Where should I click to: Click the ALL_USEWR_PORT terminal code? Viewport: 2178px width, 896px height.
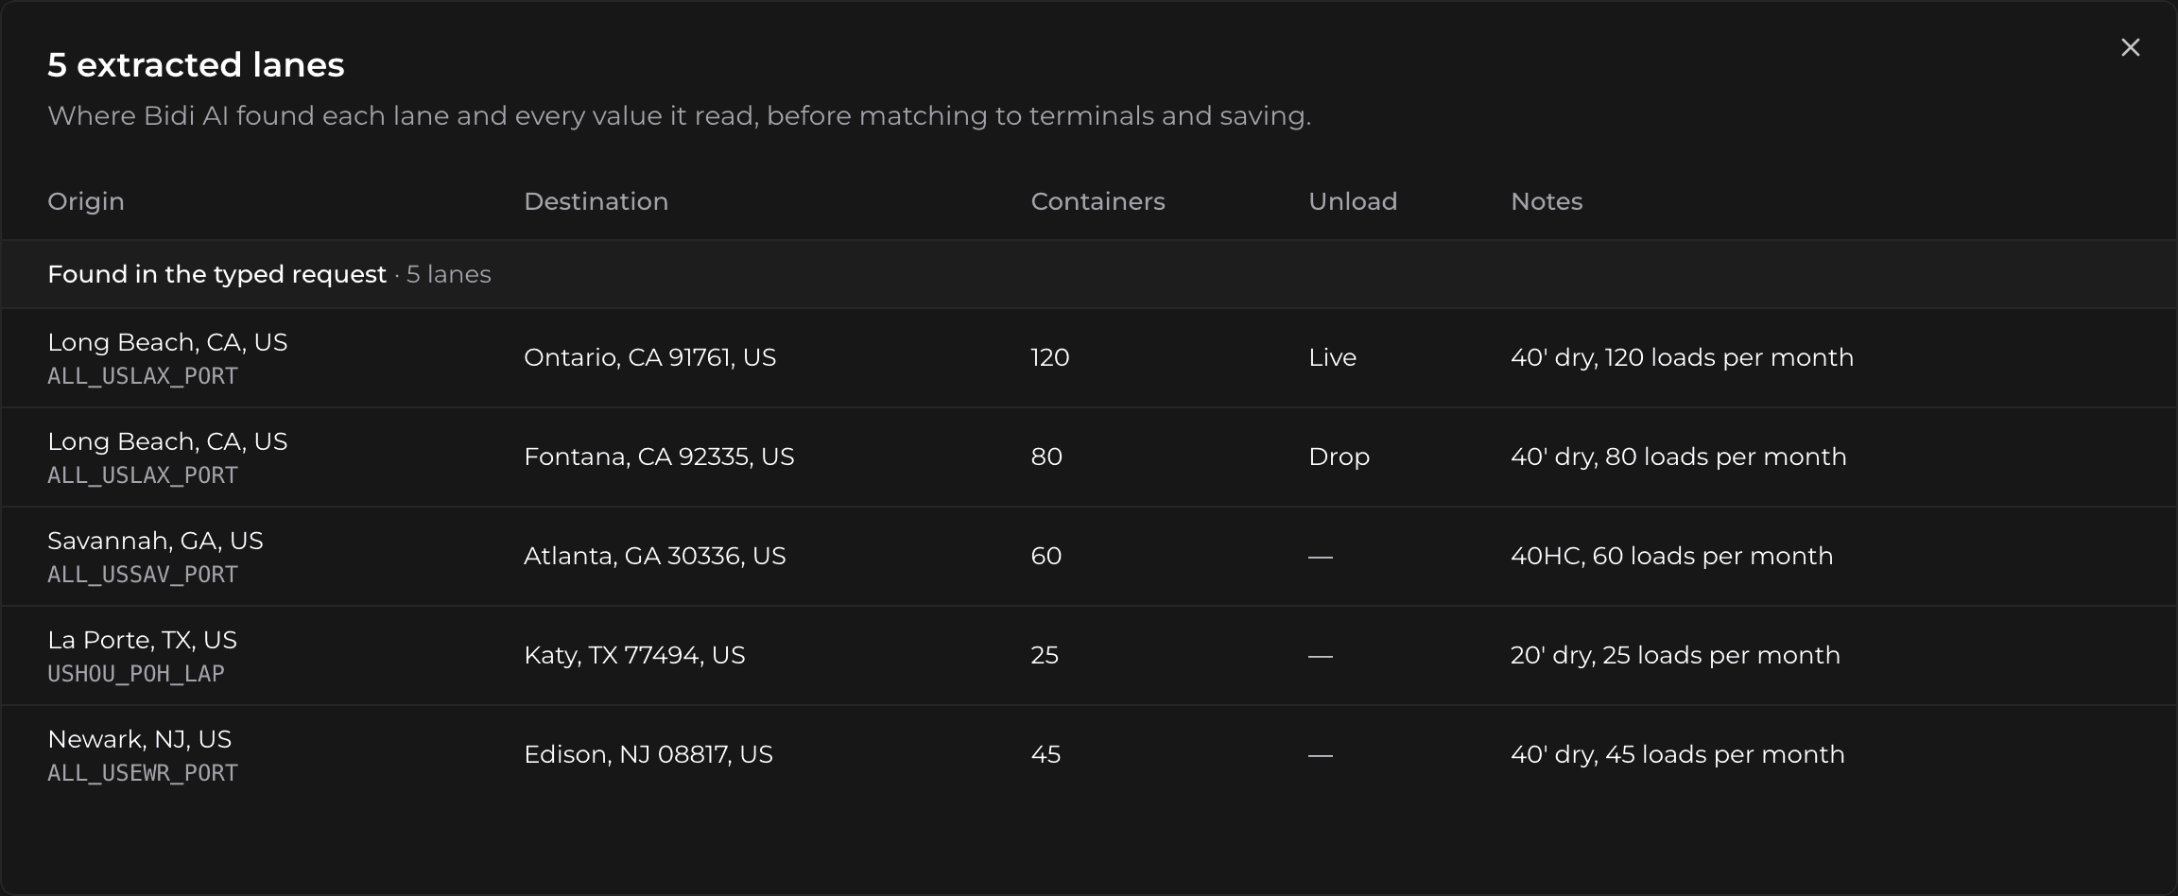click(x=143, y=773)
